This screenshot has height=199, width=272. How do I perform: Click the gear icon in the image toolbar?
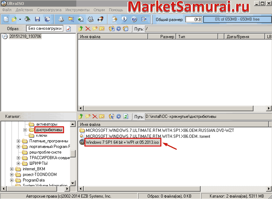[x=118, y=29]
